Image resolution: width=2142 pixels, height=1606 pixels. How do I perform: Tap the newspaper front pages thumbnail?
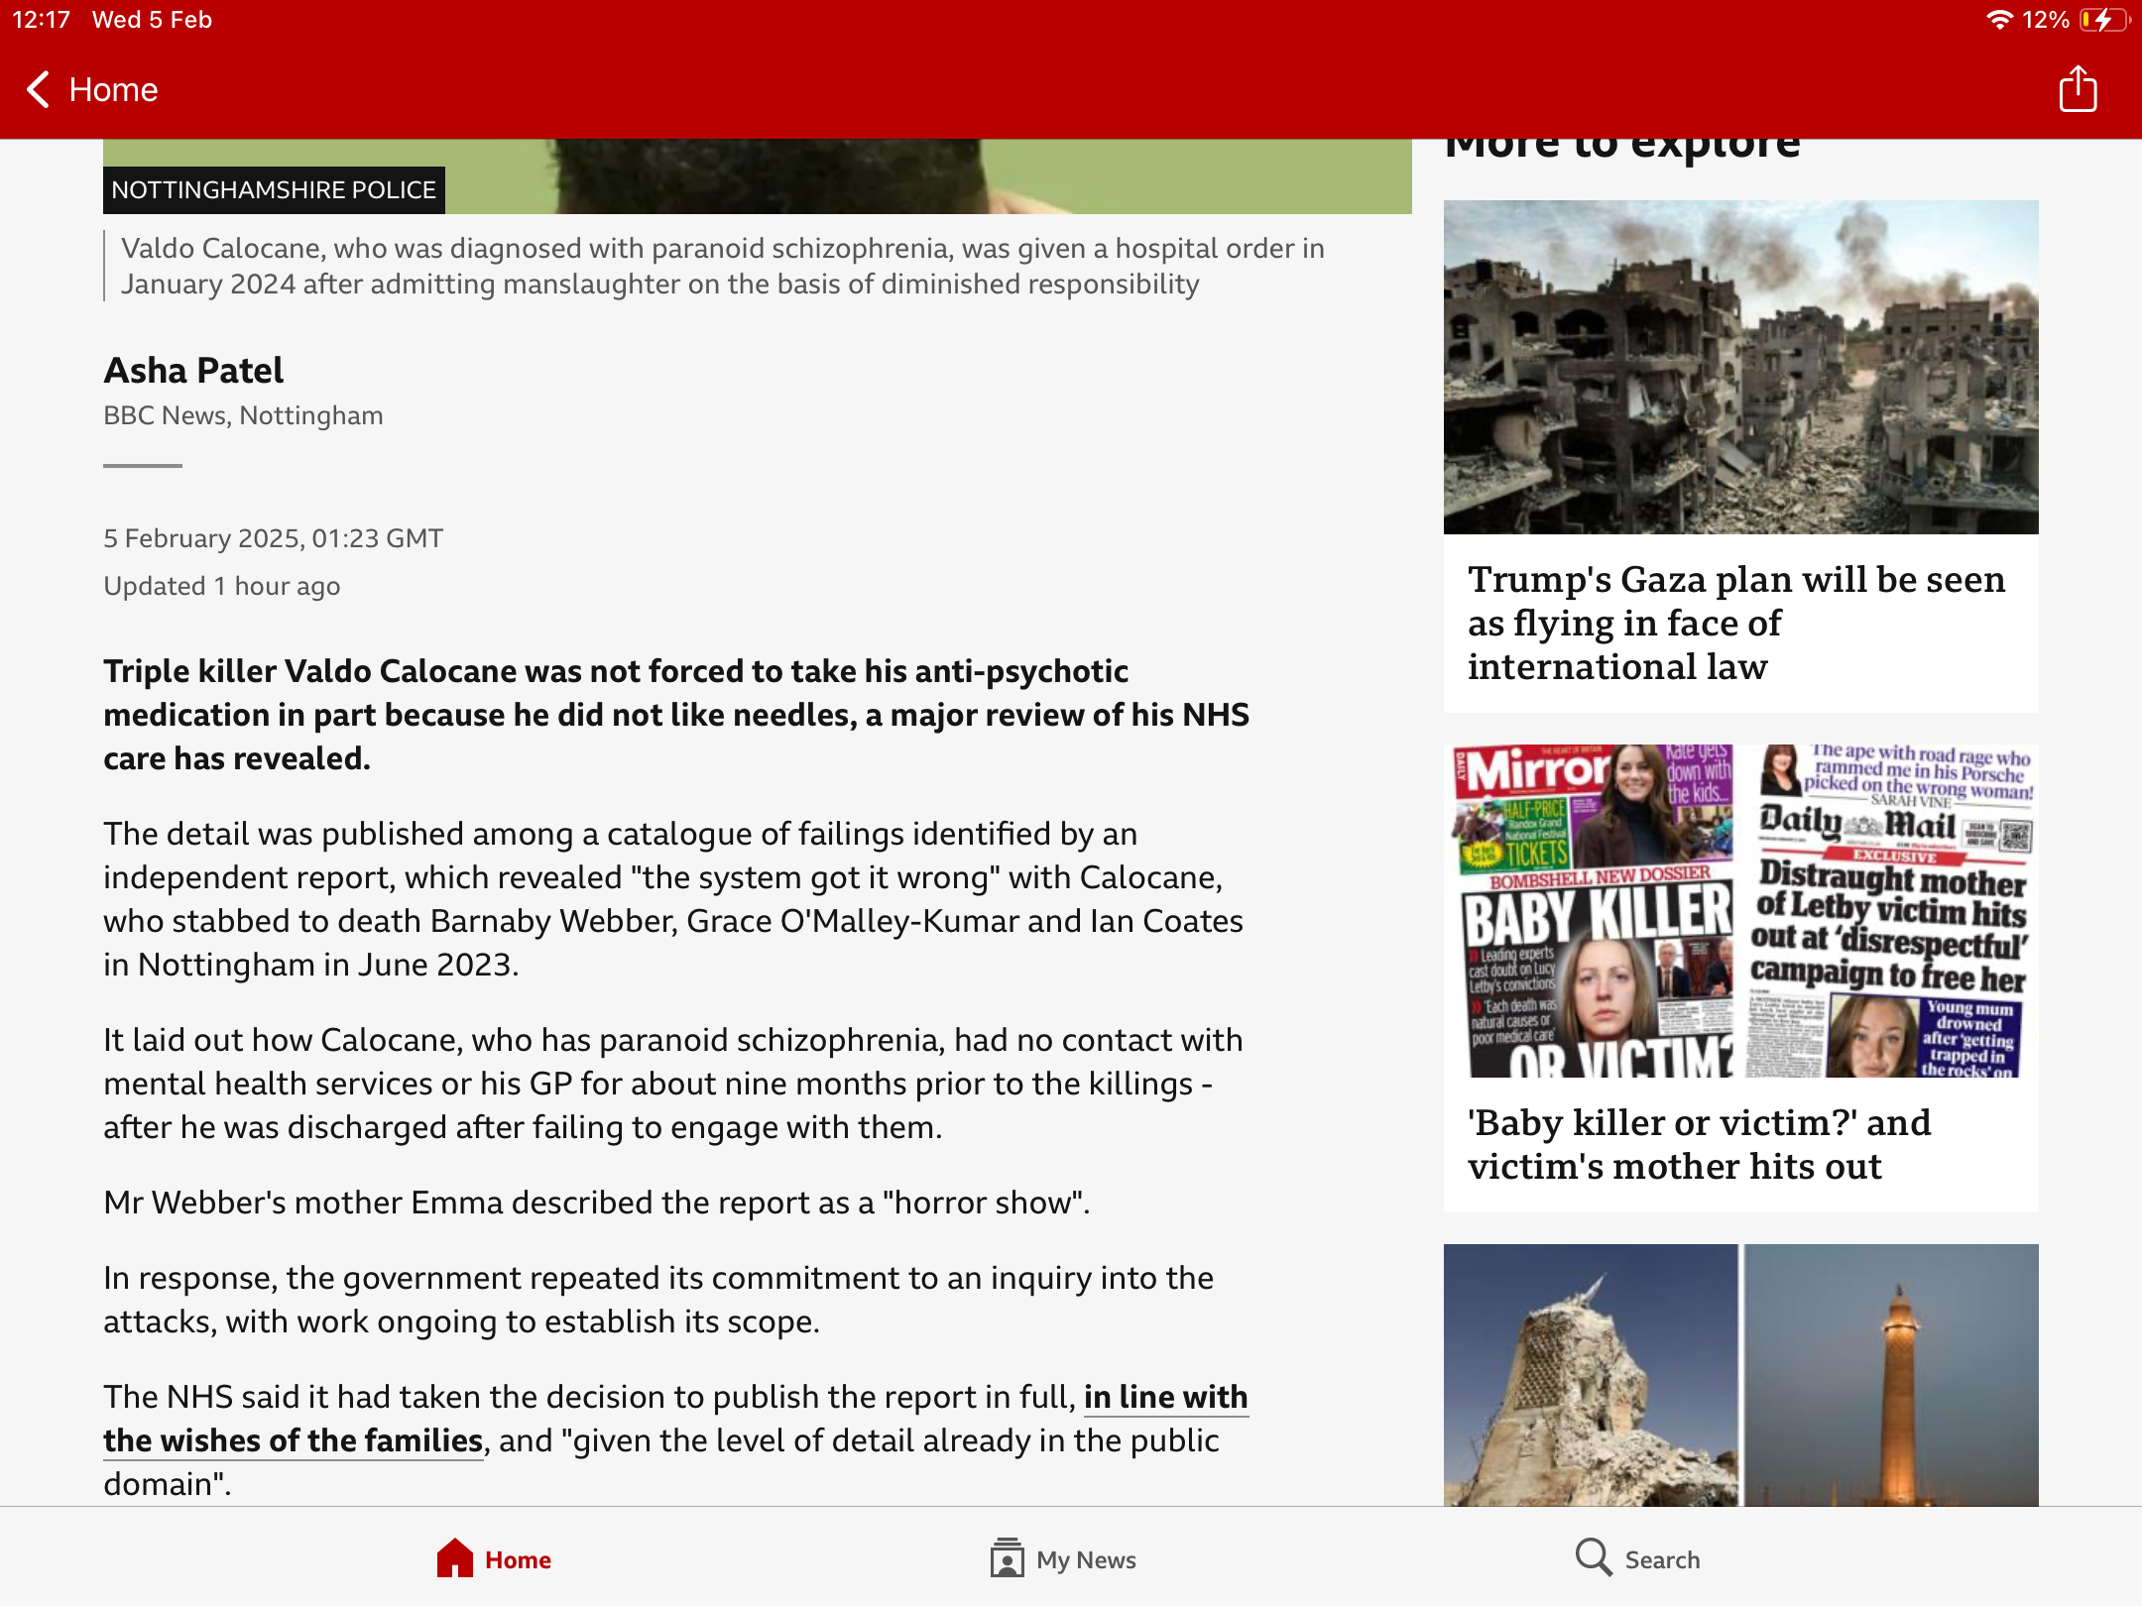coord(1740,910)
